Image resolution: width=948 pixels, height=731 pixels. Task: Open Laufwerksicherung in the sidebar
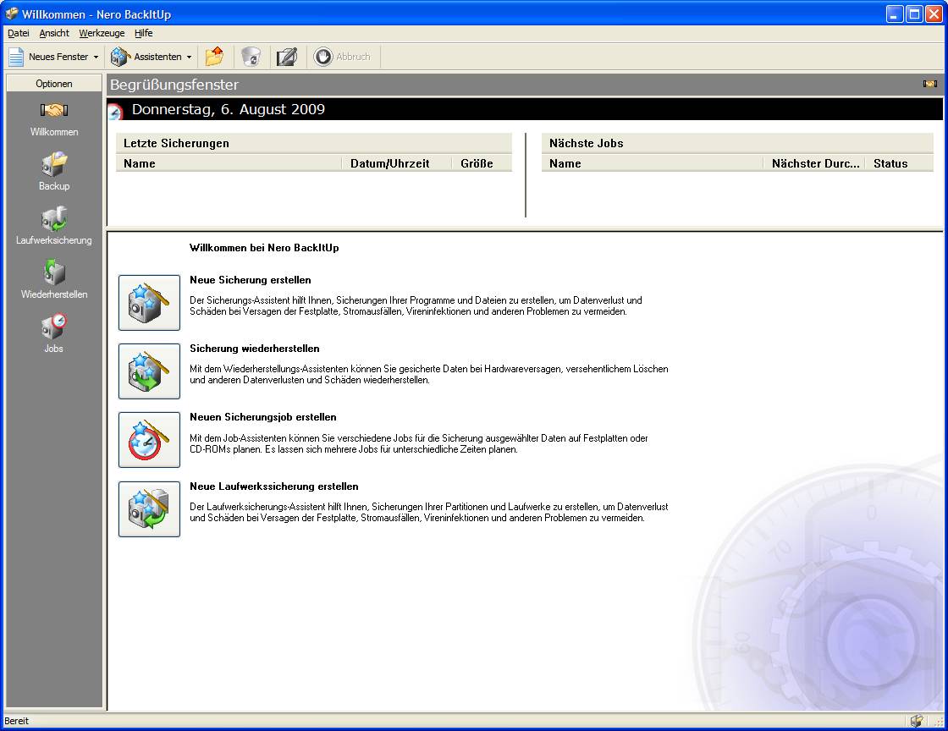(54, 226)
